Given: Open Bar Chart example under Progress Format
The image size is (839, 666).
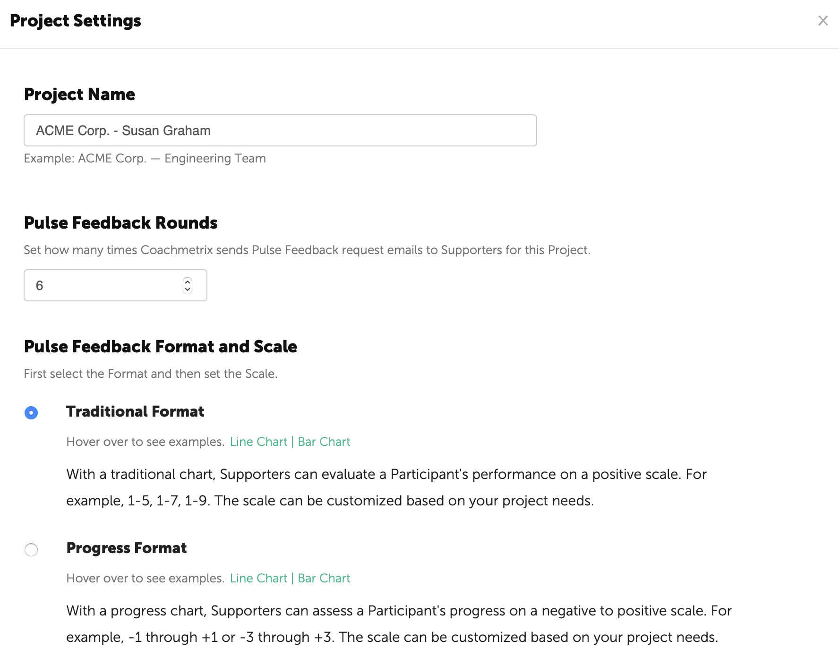Looking at the screenshot, I should click(x=324, y=578).
